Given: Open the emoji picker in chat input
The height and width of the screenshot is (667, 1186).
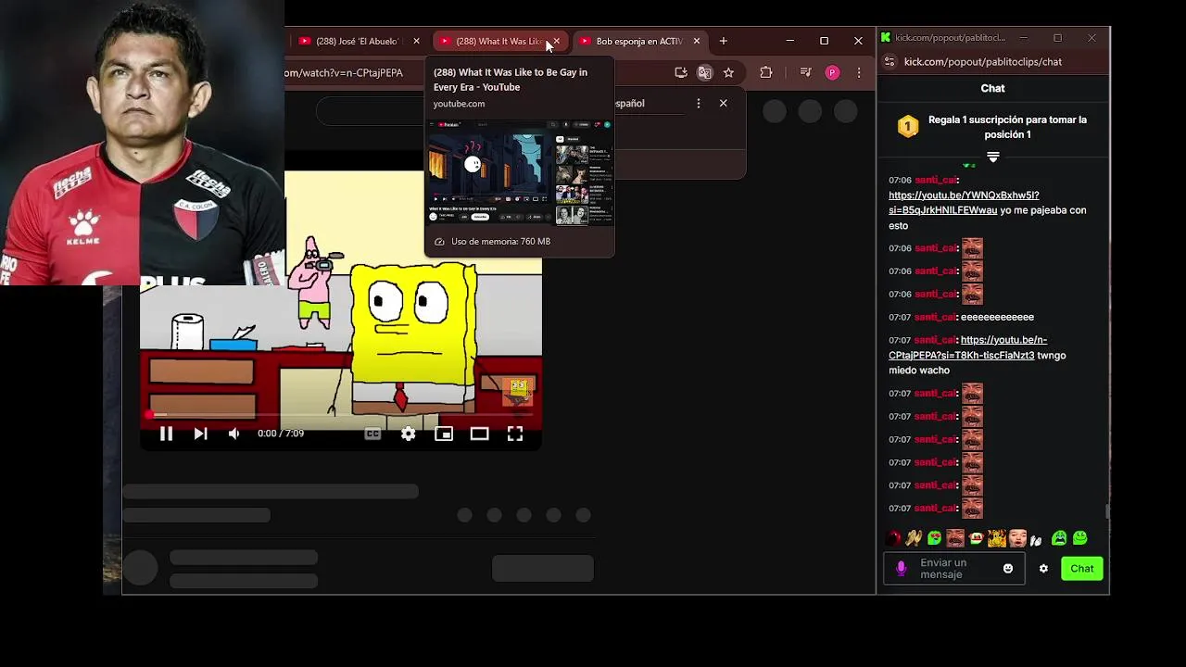Looking at the screenshot, I should 1008,569.
